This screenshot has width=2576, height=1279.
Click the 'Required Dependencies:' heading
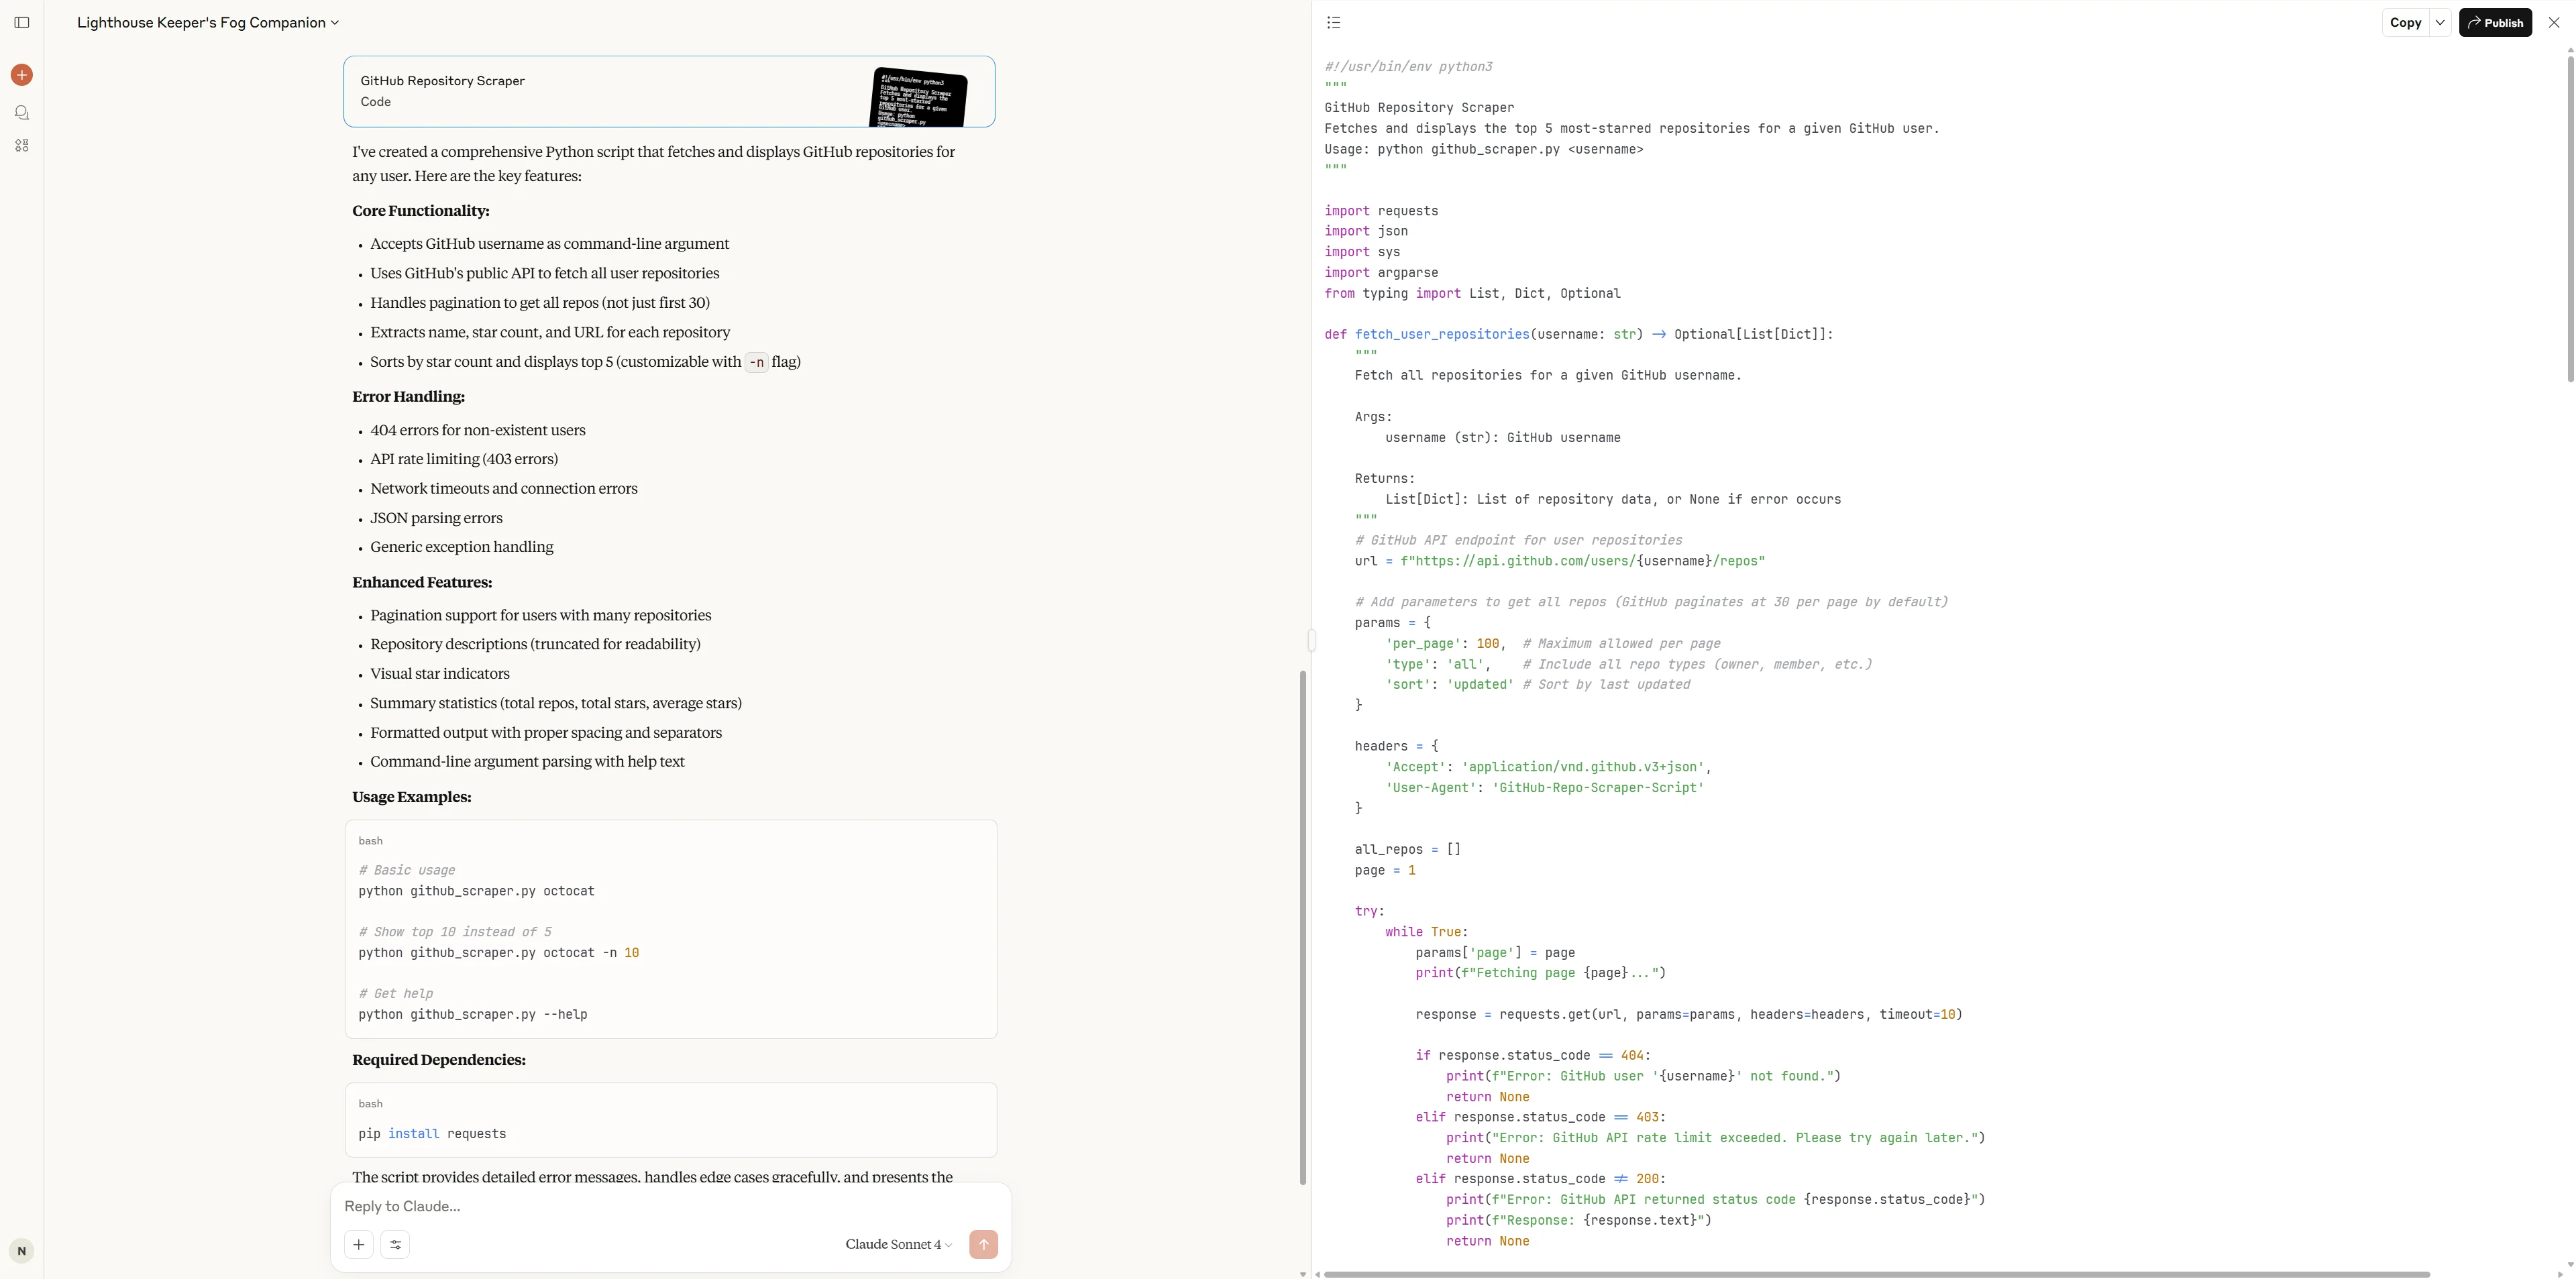coord(438,1060)
